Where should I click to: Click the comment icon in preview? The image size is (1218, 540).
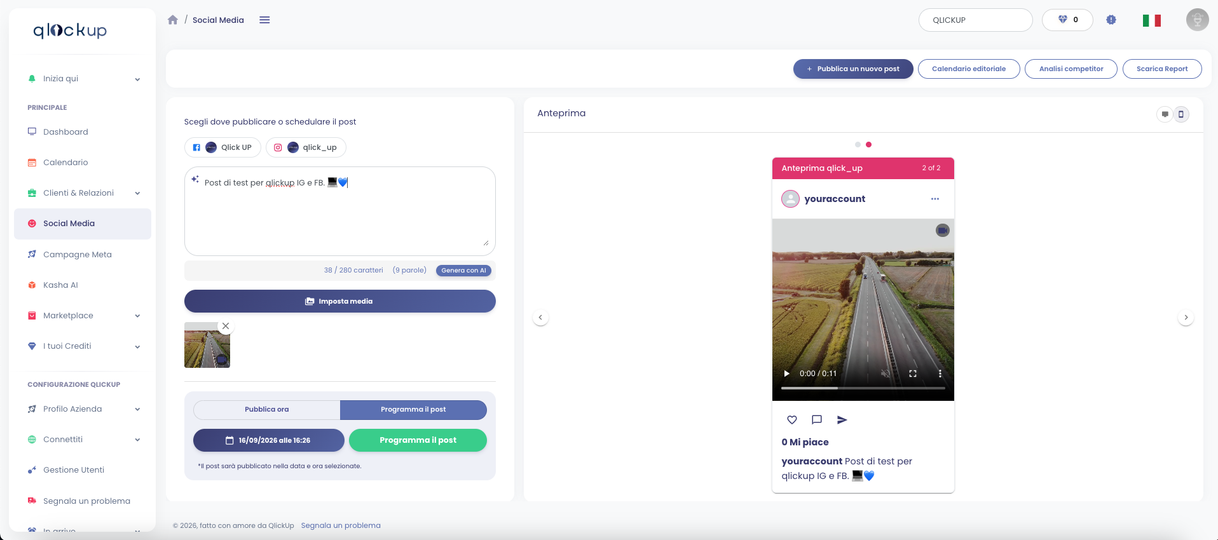(x=817, y=420)
